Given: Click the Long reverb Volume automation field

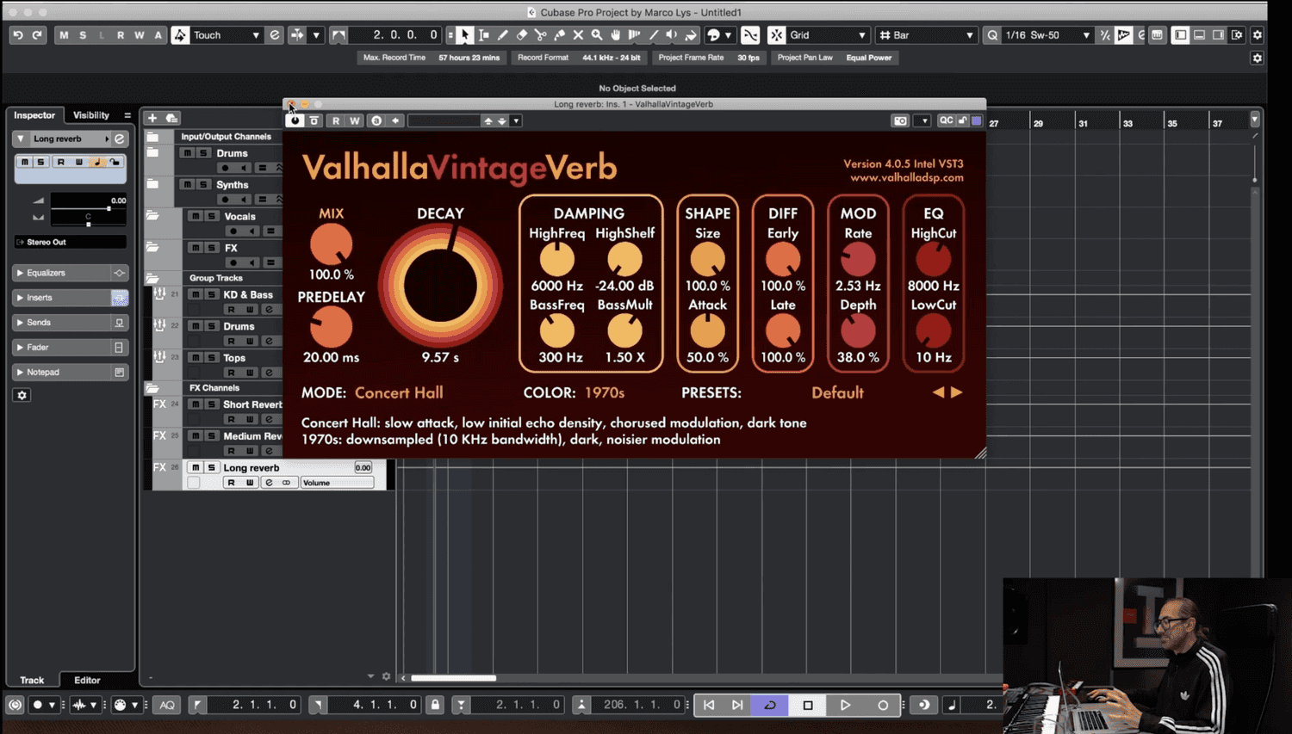Looking at the screenshot, I should (337, 483).
